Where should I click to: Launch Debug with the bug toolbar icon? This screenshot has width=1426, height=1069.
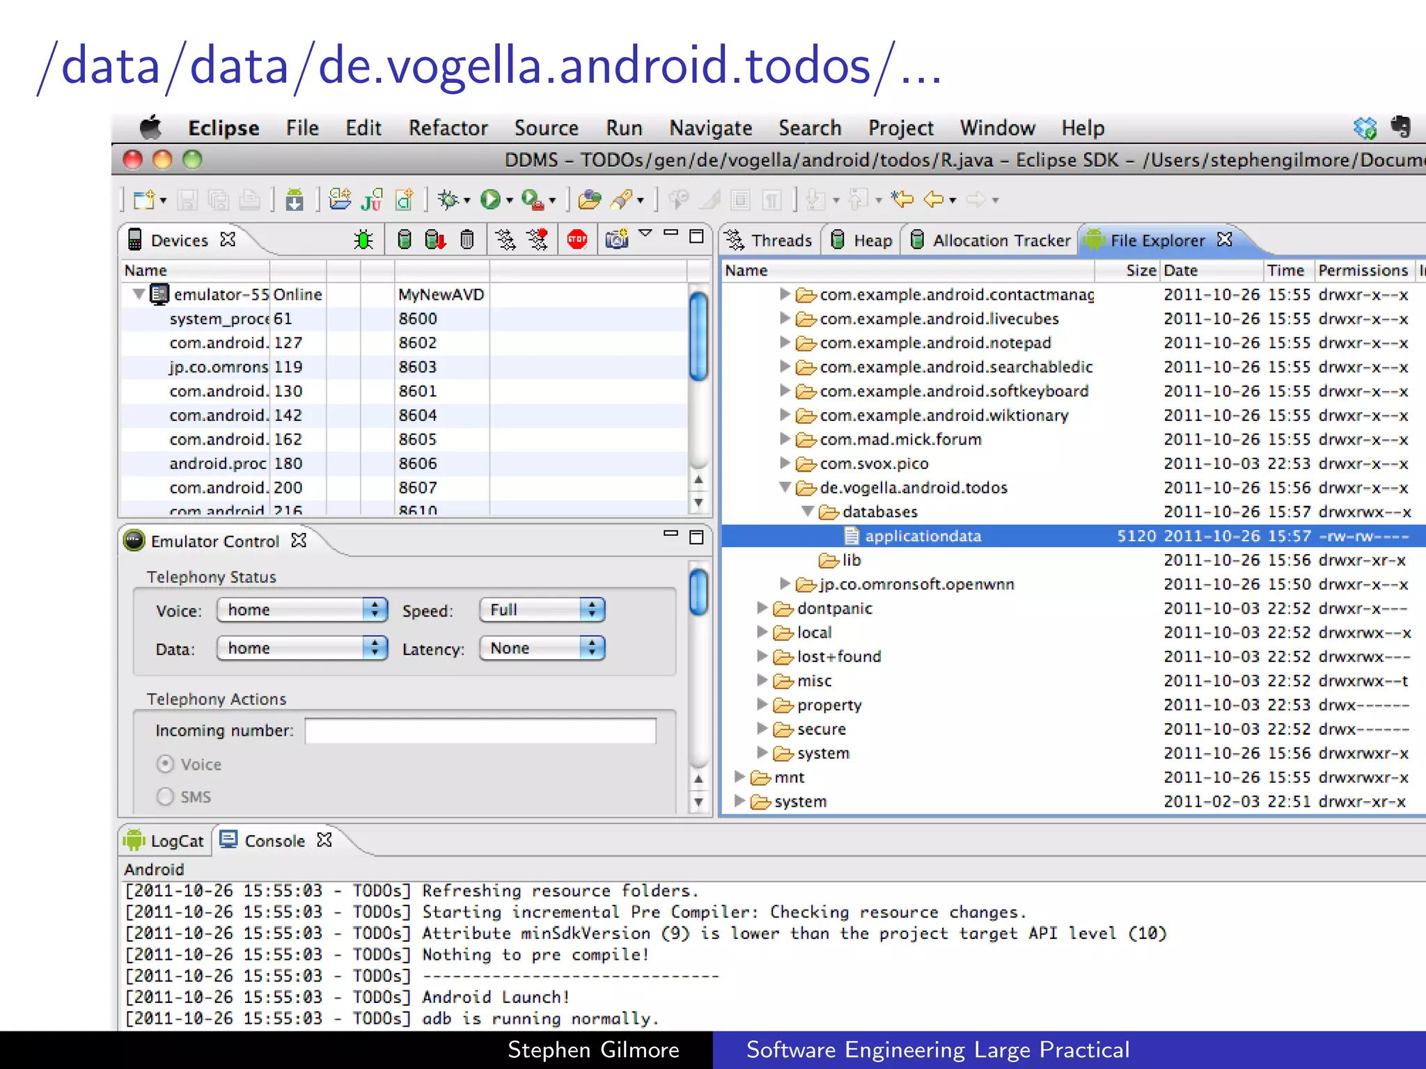pyautogui.click(x=448, y=200)
